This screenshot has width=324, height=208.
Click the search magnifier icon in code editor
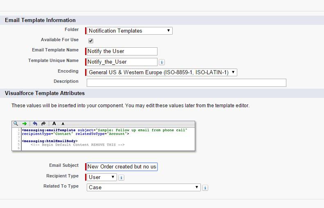click(16, 124)
